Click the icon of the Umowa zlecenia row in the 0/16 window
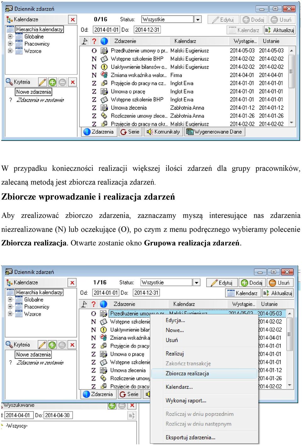The width and height of the screenshot is (302, 445). (x=104, y=108)
